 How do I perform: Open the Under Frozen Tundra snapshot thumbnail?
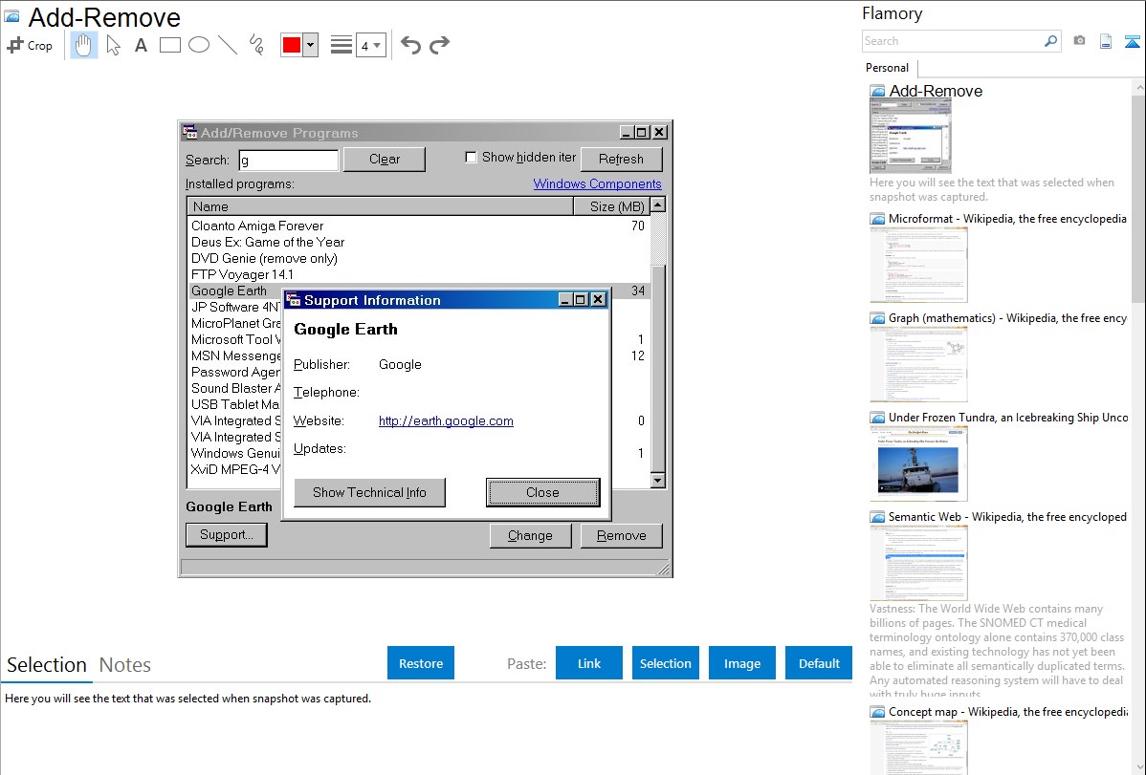[918, 463]
